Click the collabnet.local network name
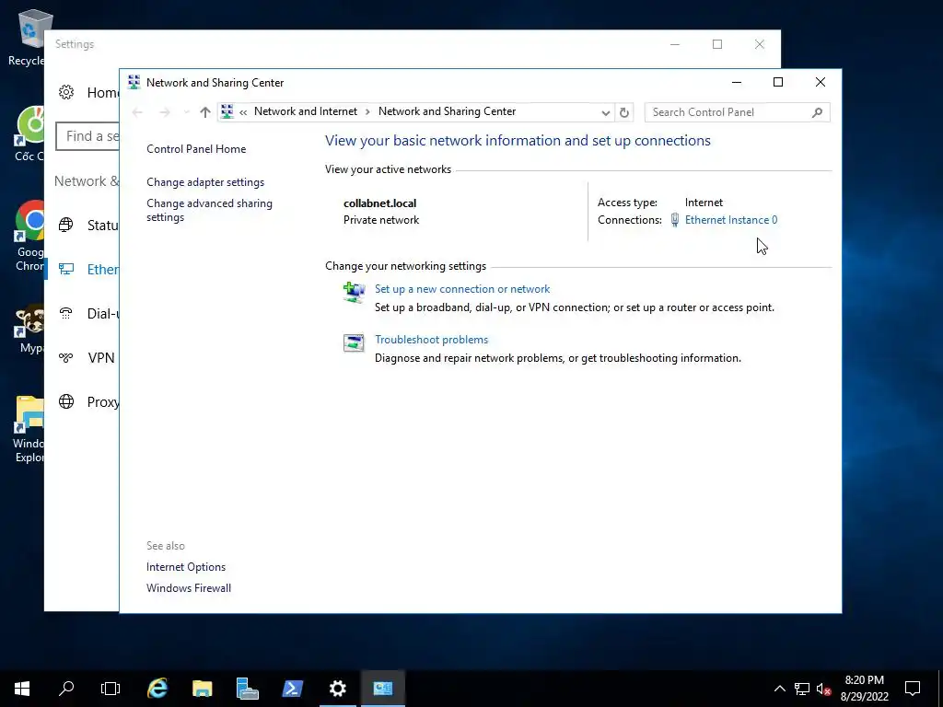Screen dimensions: 943x707 click(x=379, y=203)
